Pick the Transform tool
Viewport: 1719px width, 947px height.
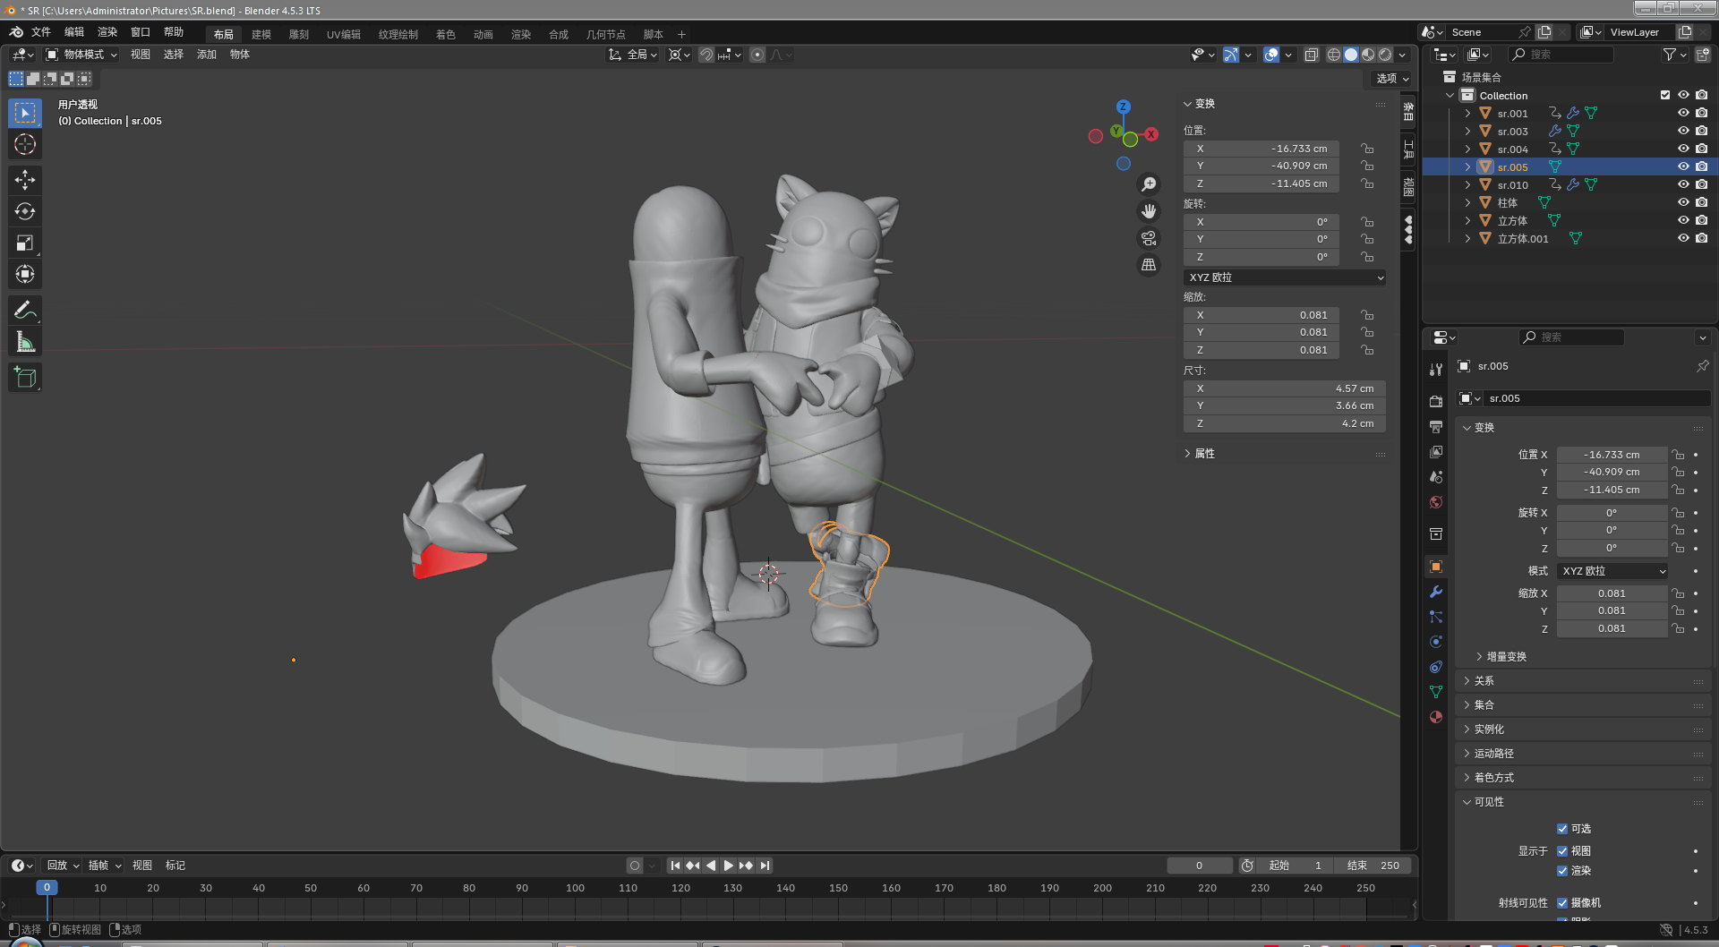[25, 274]
